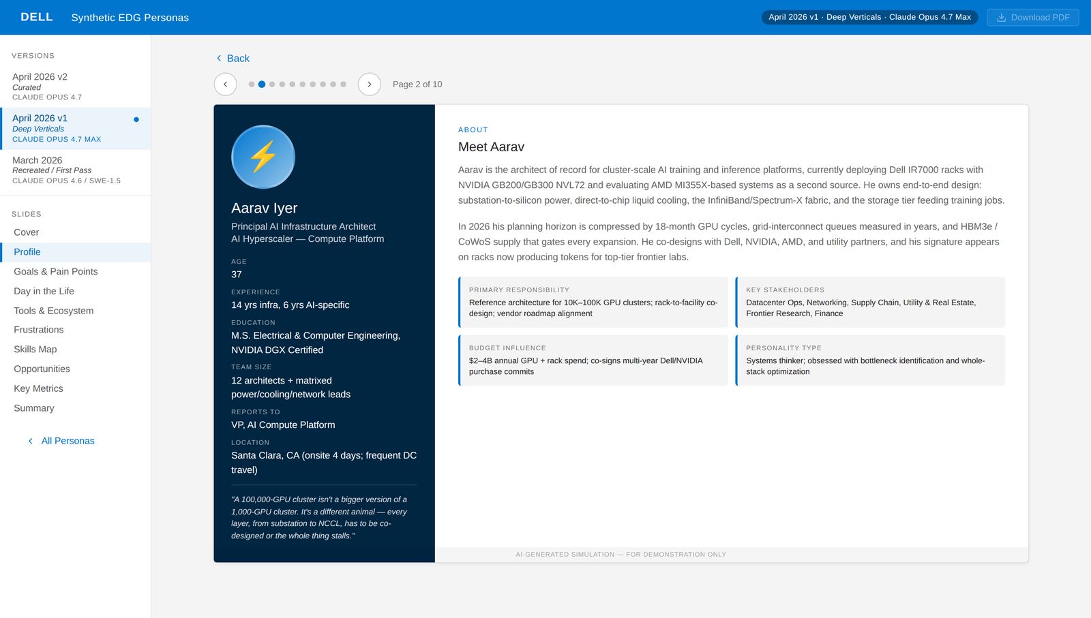Jump to the last page dot
The height and width of the screenshot is (618, 1091).
[x=343, y=84]
